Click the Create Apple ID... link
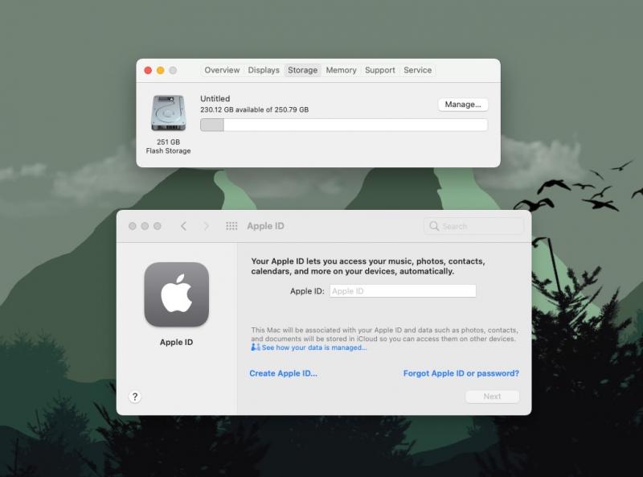 click(284, 373)
